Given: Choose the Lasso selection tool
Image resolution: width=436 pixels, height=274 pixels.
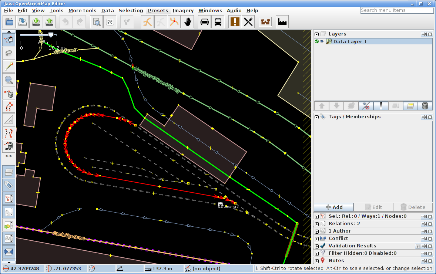Looking at the screenshot, I should tap(9, 53).
